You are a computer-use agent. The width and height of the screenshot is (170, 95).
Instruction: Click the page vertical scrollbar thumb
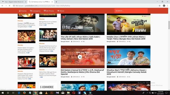169,25
